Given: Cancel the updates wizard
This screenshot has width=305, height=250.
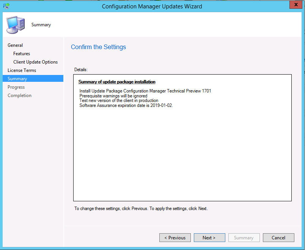Looking at the screenshot, I should point(278,238).
